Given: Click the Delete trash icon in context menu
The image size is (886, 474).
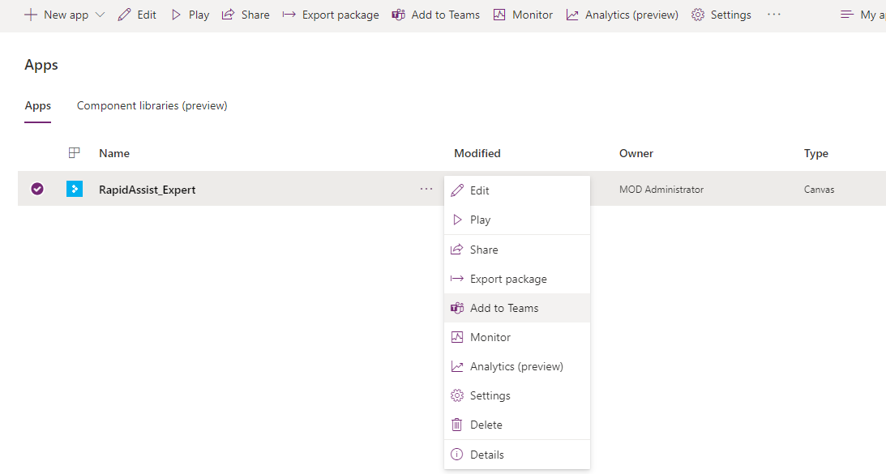Looking at the screenshot, I should 457,425.
